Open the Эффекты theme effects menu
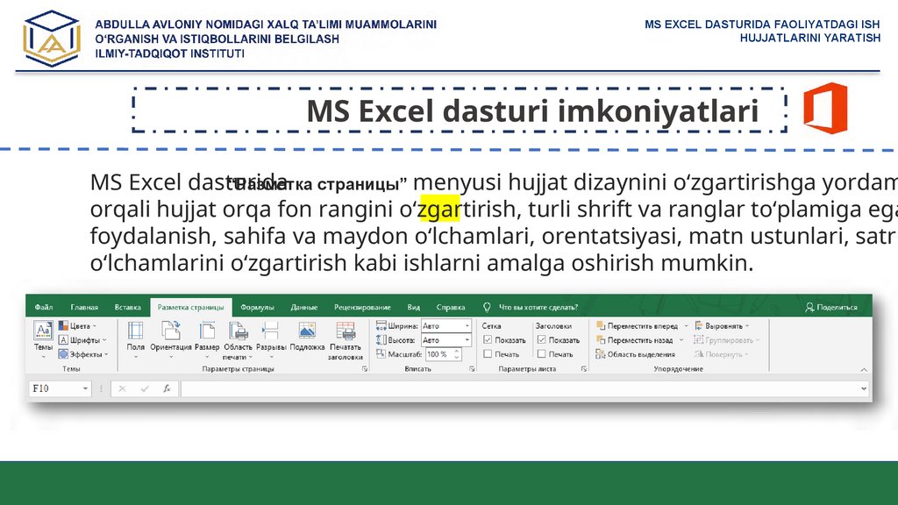898x505 pixels. pos(83,354)
